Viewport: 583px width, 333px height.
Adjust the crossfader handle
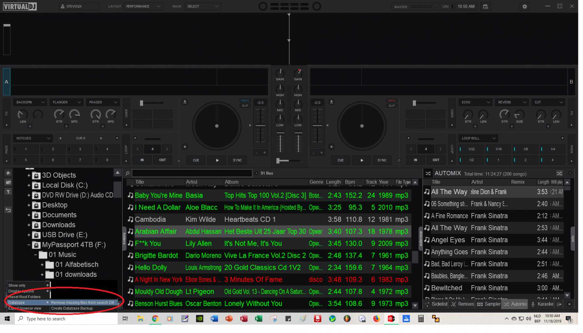pos(278,161)
